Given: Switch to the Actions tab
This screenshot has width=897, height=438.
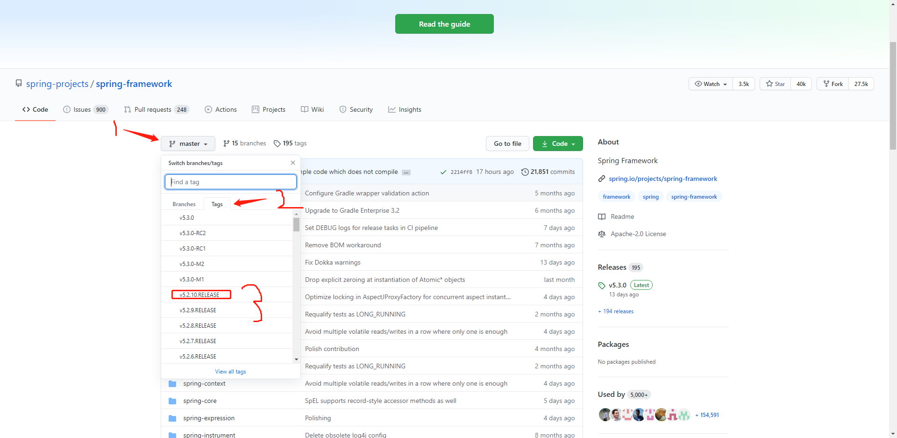Looking at the screenshot, I should pos(221,109).
